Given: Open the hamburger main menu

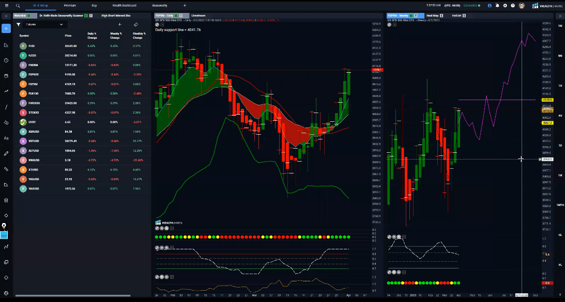Looking at the screenshot, I should pyautogui.click(x=6, y=5).
